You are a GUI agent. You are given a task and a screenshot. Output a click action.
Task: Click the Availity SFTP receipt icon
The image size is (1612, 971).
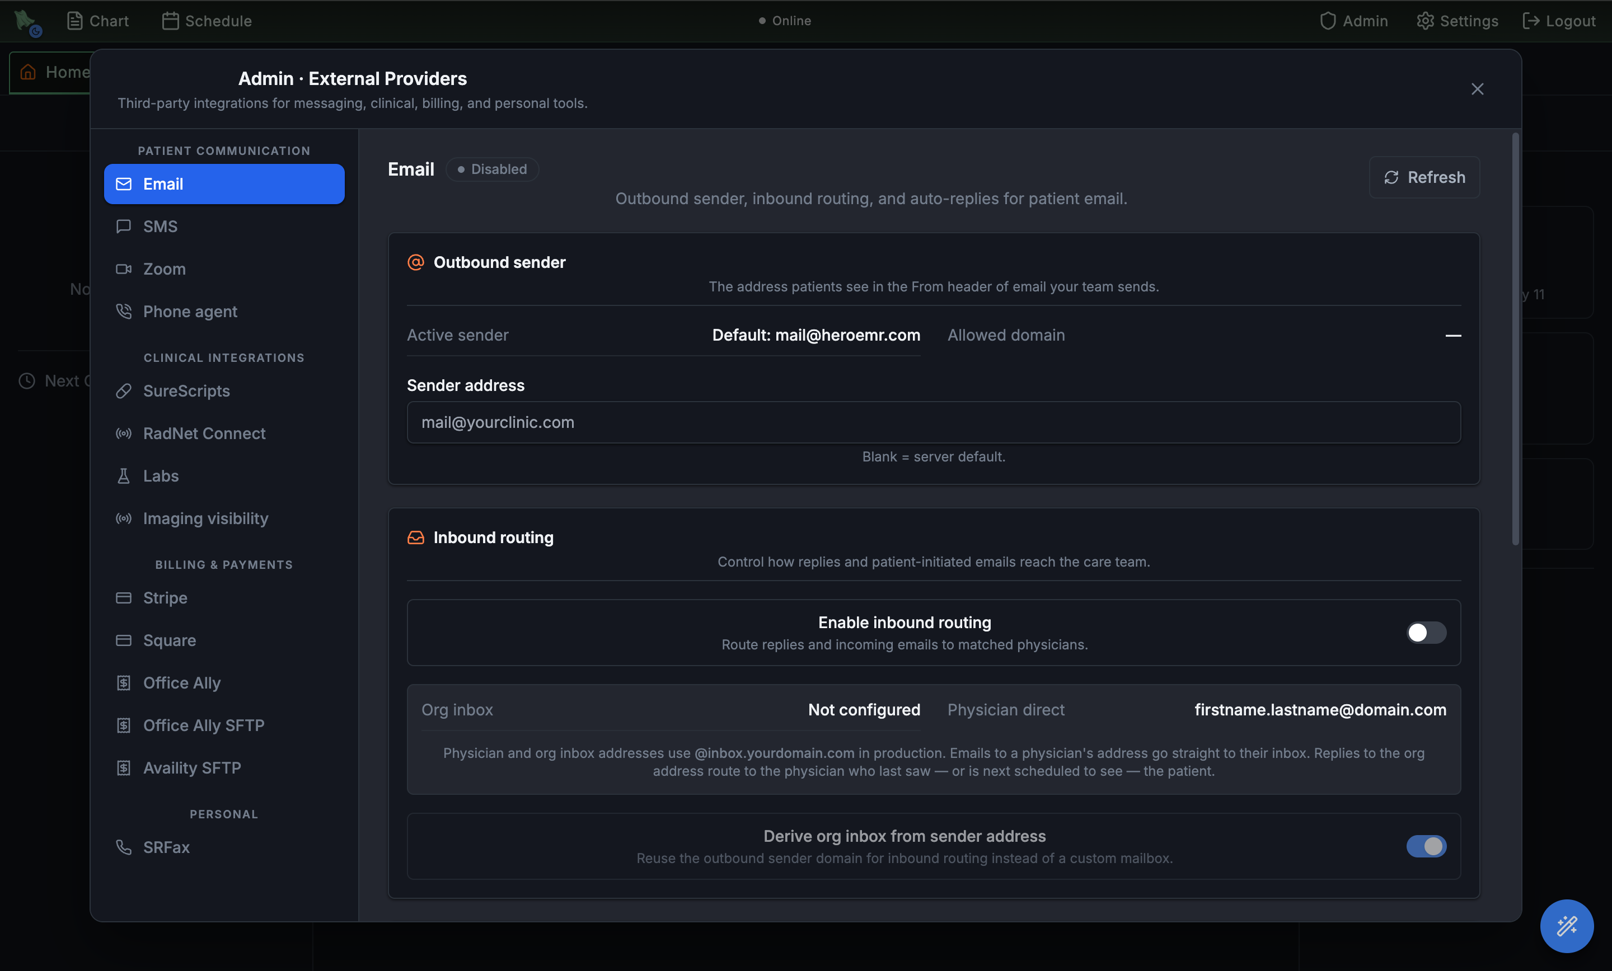point(124,767)
